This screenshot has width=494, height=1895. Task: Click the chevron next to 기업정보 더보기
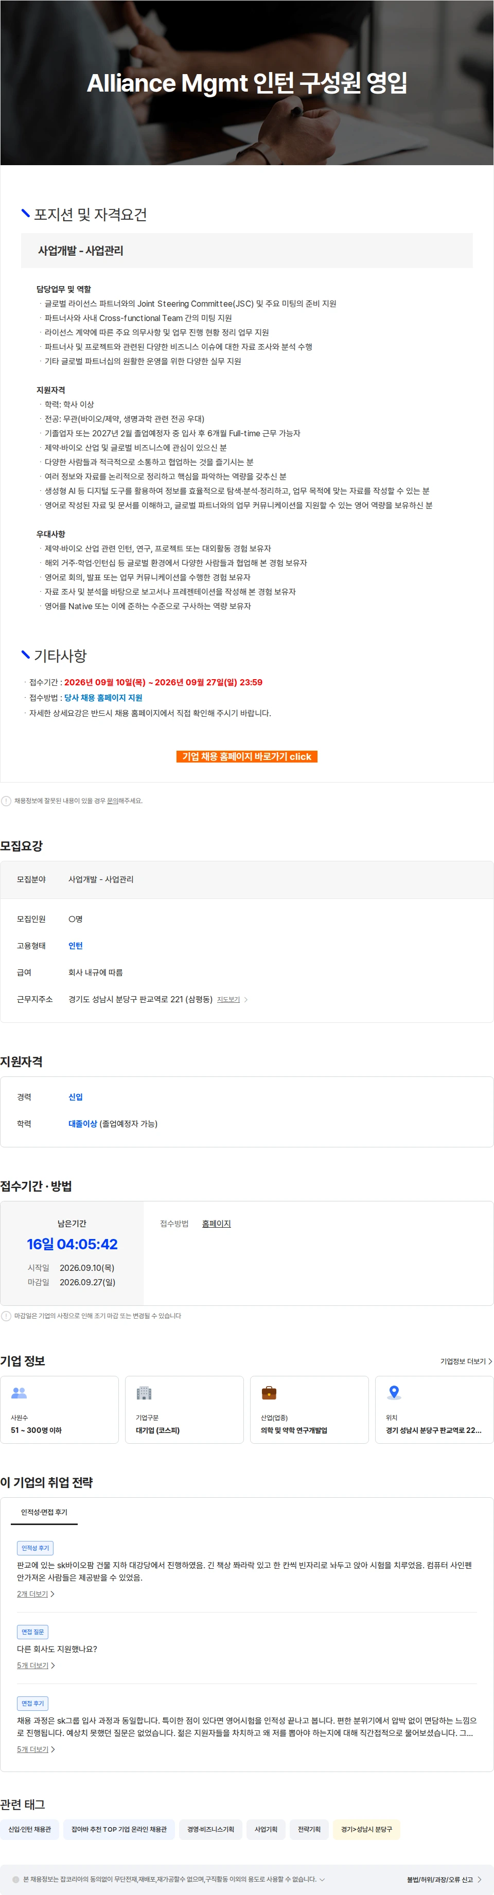click(490, 1361)
